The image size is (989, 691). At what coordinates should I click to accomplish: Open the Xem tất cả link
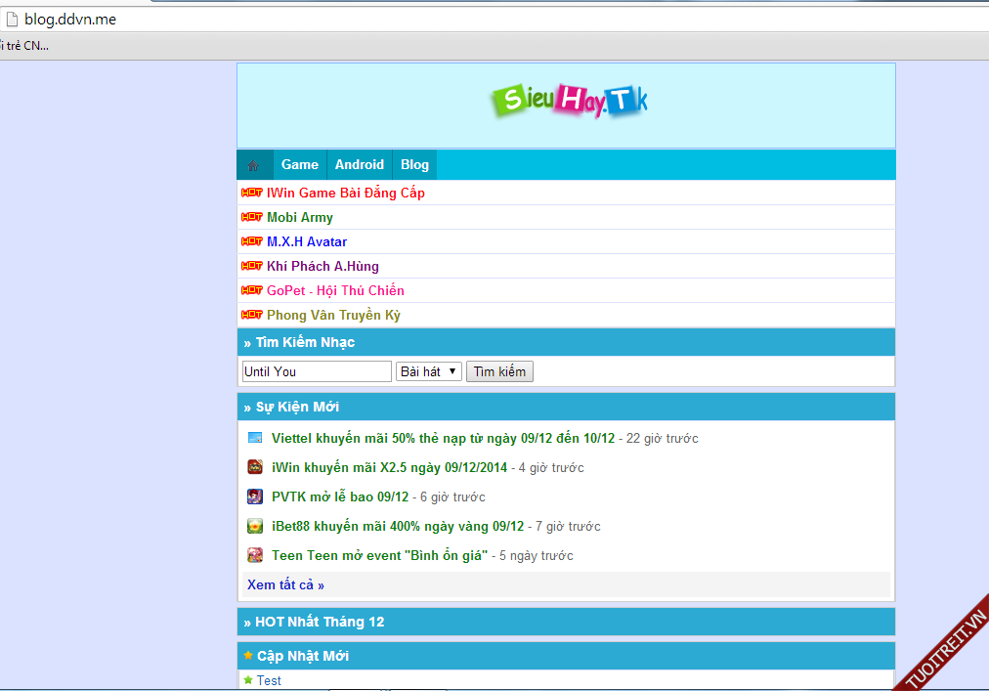tap(285, 584)
